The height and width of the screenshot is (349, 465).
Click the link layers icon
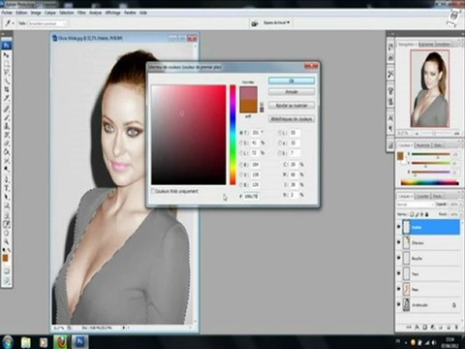click(x=409, y=328)
